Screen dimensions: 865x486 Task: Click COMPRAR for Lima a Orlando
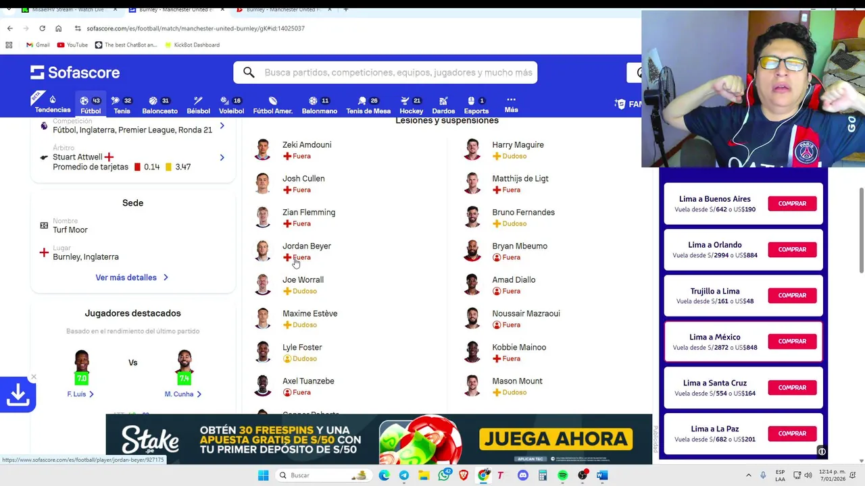coord(792,249)
